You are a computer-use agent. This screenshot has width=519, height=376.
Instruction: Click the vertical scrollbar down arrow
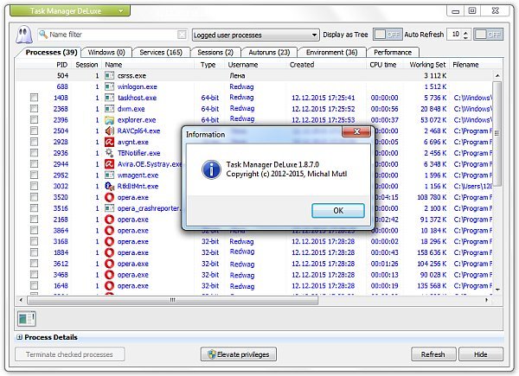(497, 290)
